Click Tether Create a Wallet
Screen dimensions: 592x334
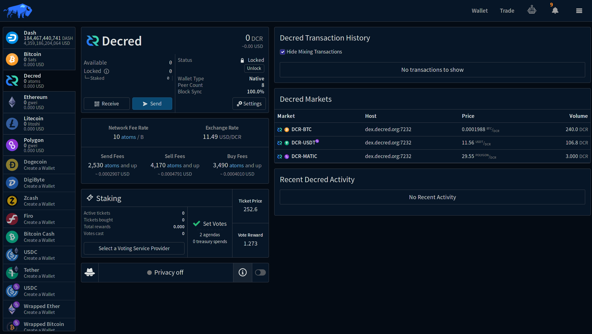coord(39,276)
